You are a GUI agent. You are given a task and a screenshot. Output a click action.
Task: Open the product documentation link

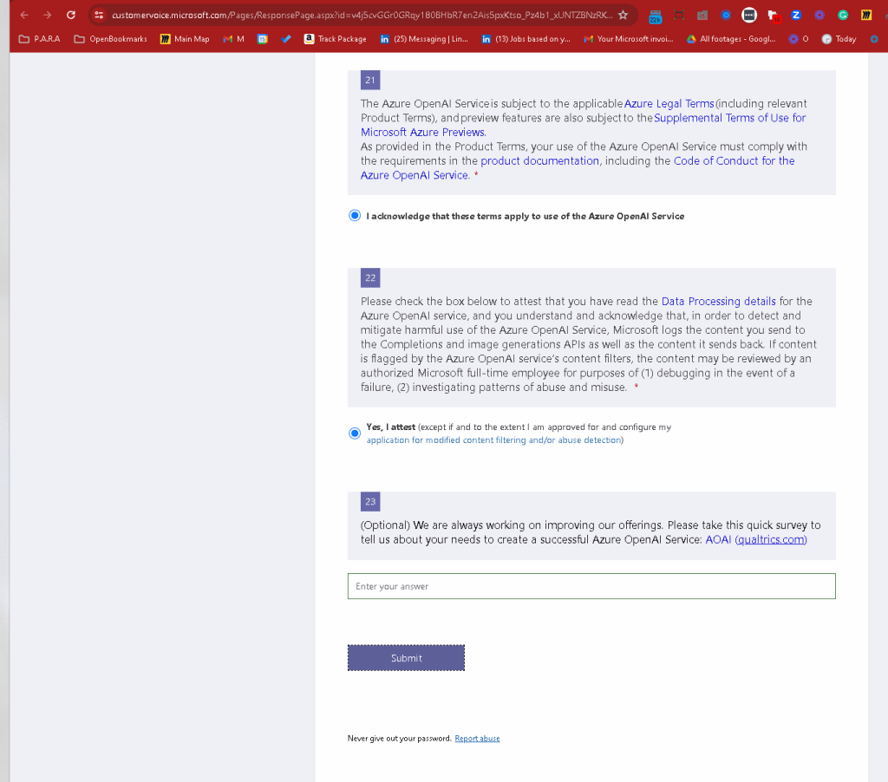coord(539,160)
